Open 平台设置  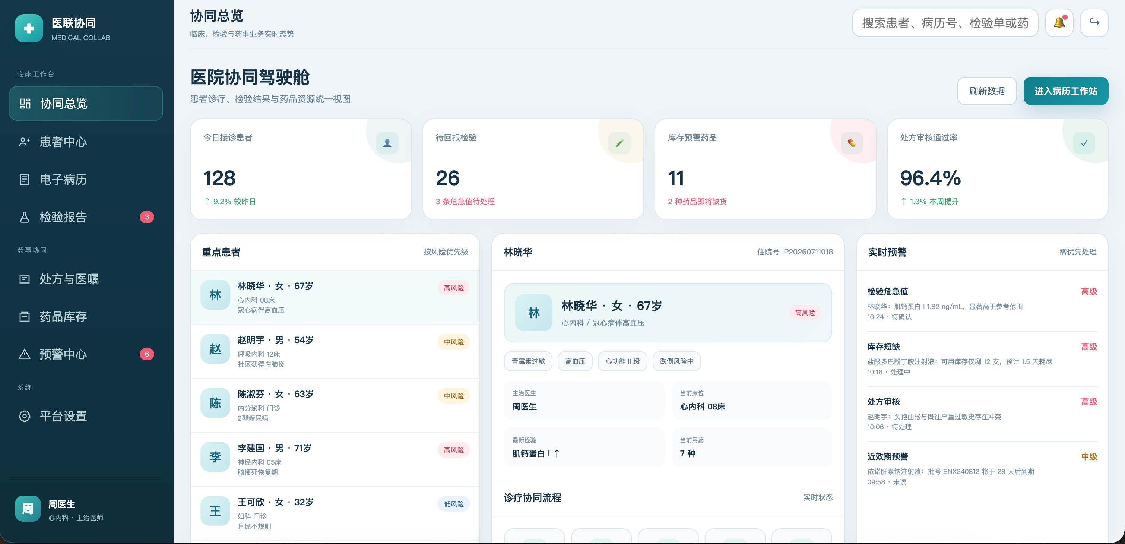pos(86,416)
